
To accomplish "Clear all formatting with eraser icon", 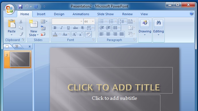I will point(88,34).
